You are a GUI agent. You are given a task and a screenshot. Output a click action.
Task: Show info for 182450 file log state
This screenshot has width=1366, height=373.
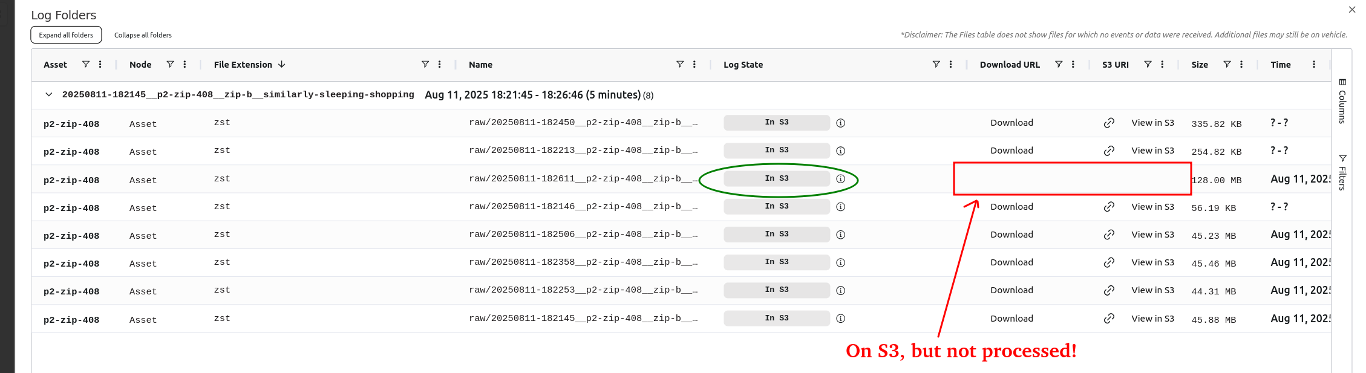(x=840, y=123)
